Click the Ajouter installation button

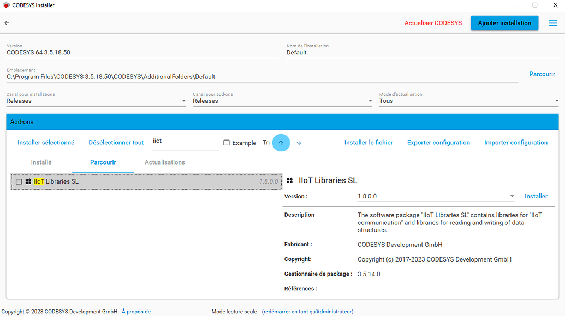coord(504,23)
